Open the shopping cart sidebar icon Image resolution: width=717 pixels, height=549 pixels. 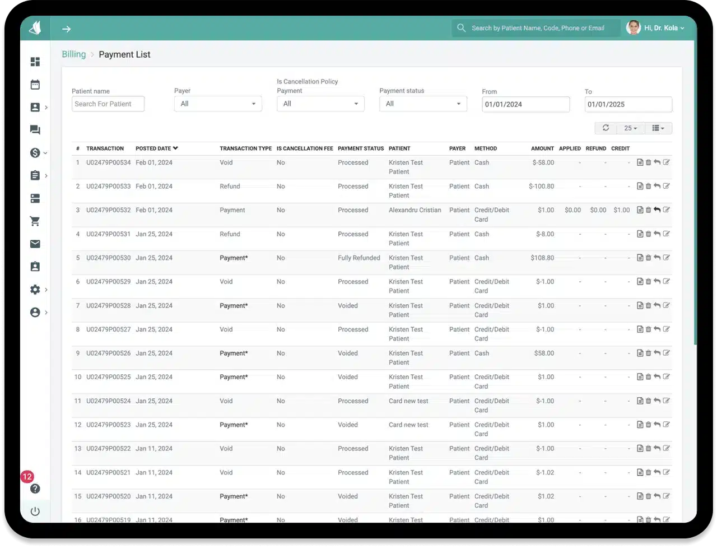click(35, 221)
